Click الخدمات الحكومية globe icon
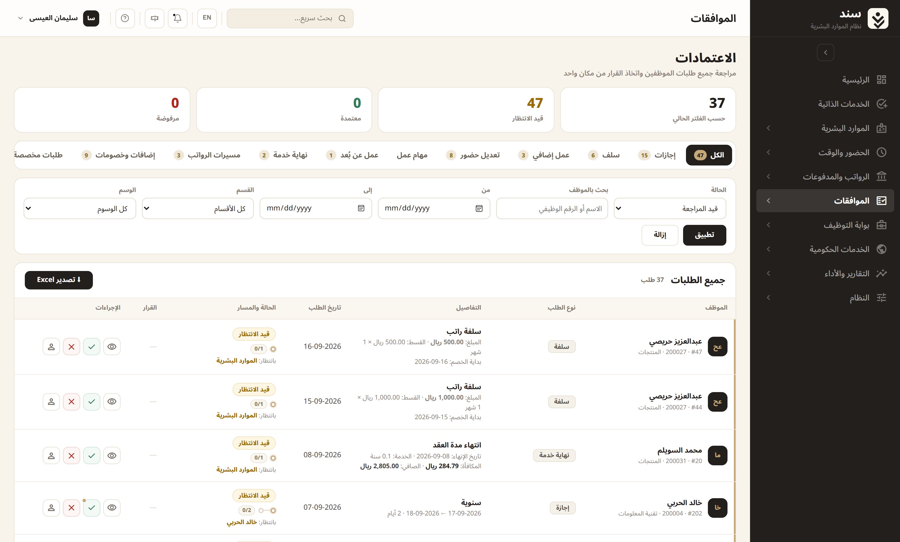900x542 pixels. tap(881, 249)
